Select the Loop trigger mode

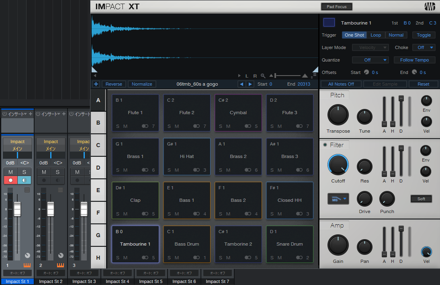(375, 35)
